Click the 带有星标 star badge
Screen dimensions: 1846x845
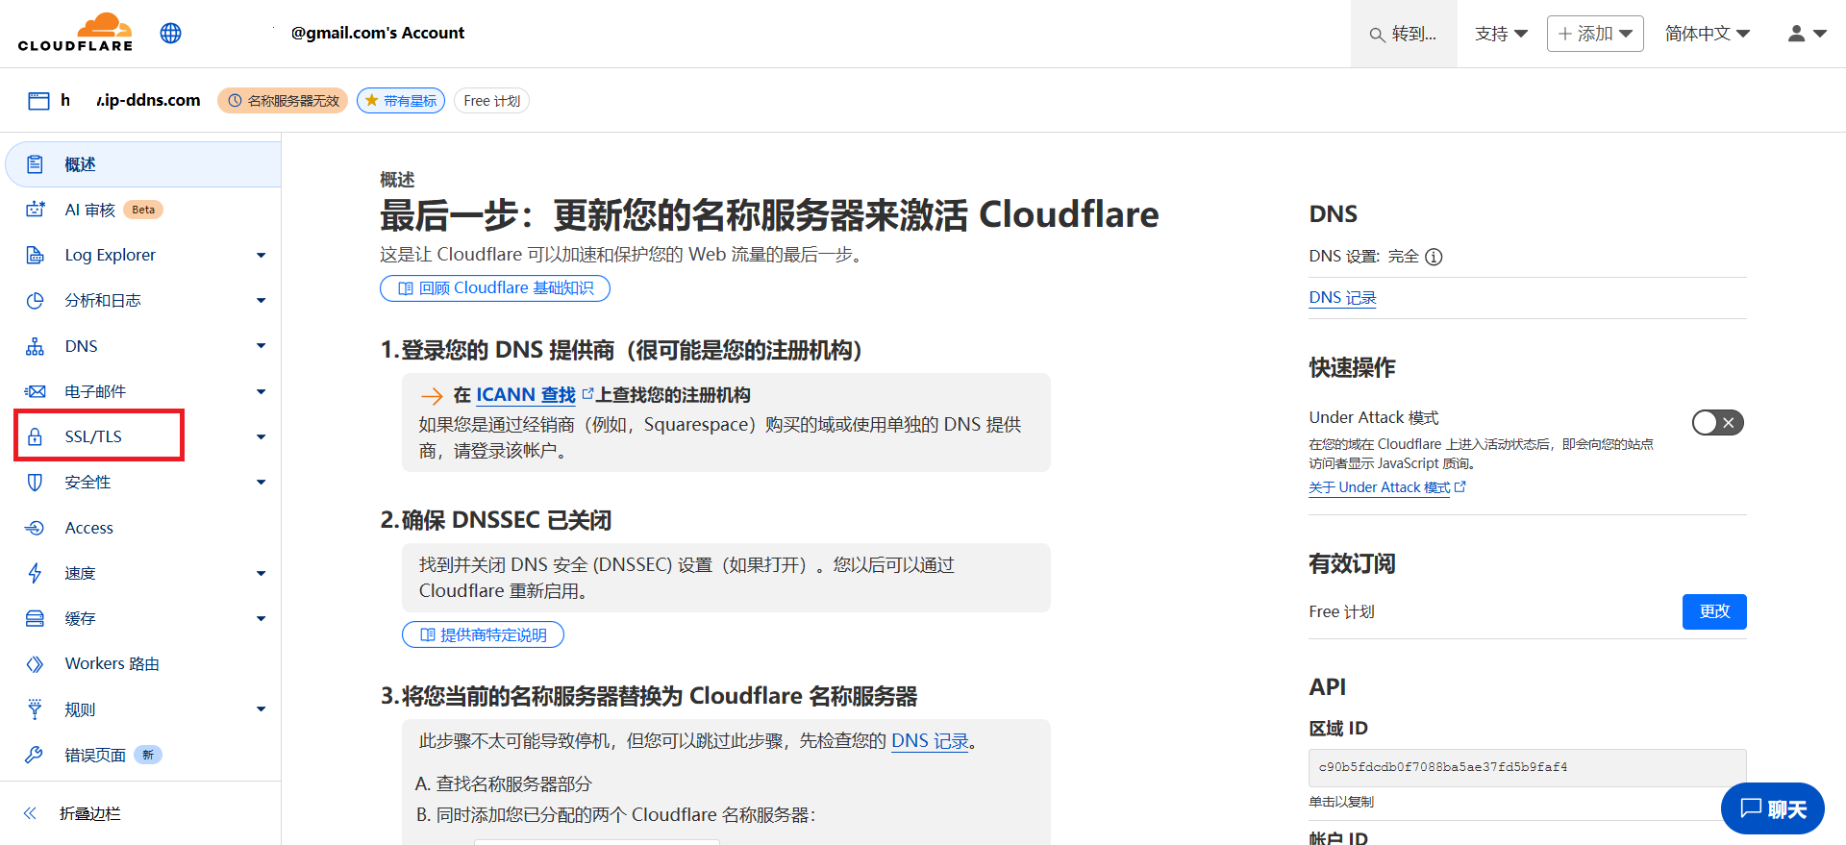click(400, 101)
